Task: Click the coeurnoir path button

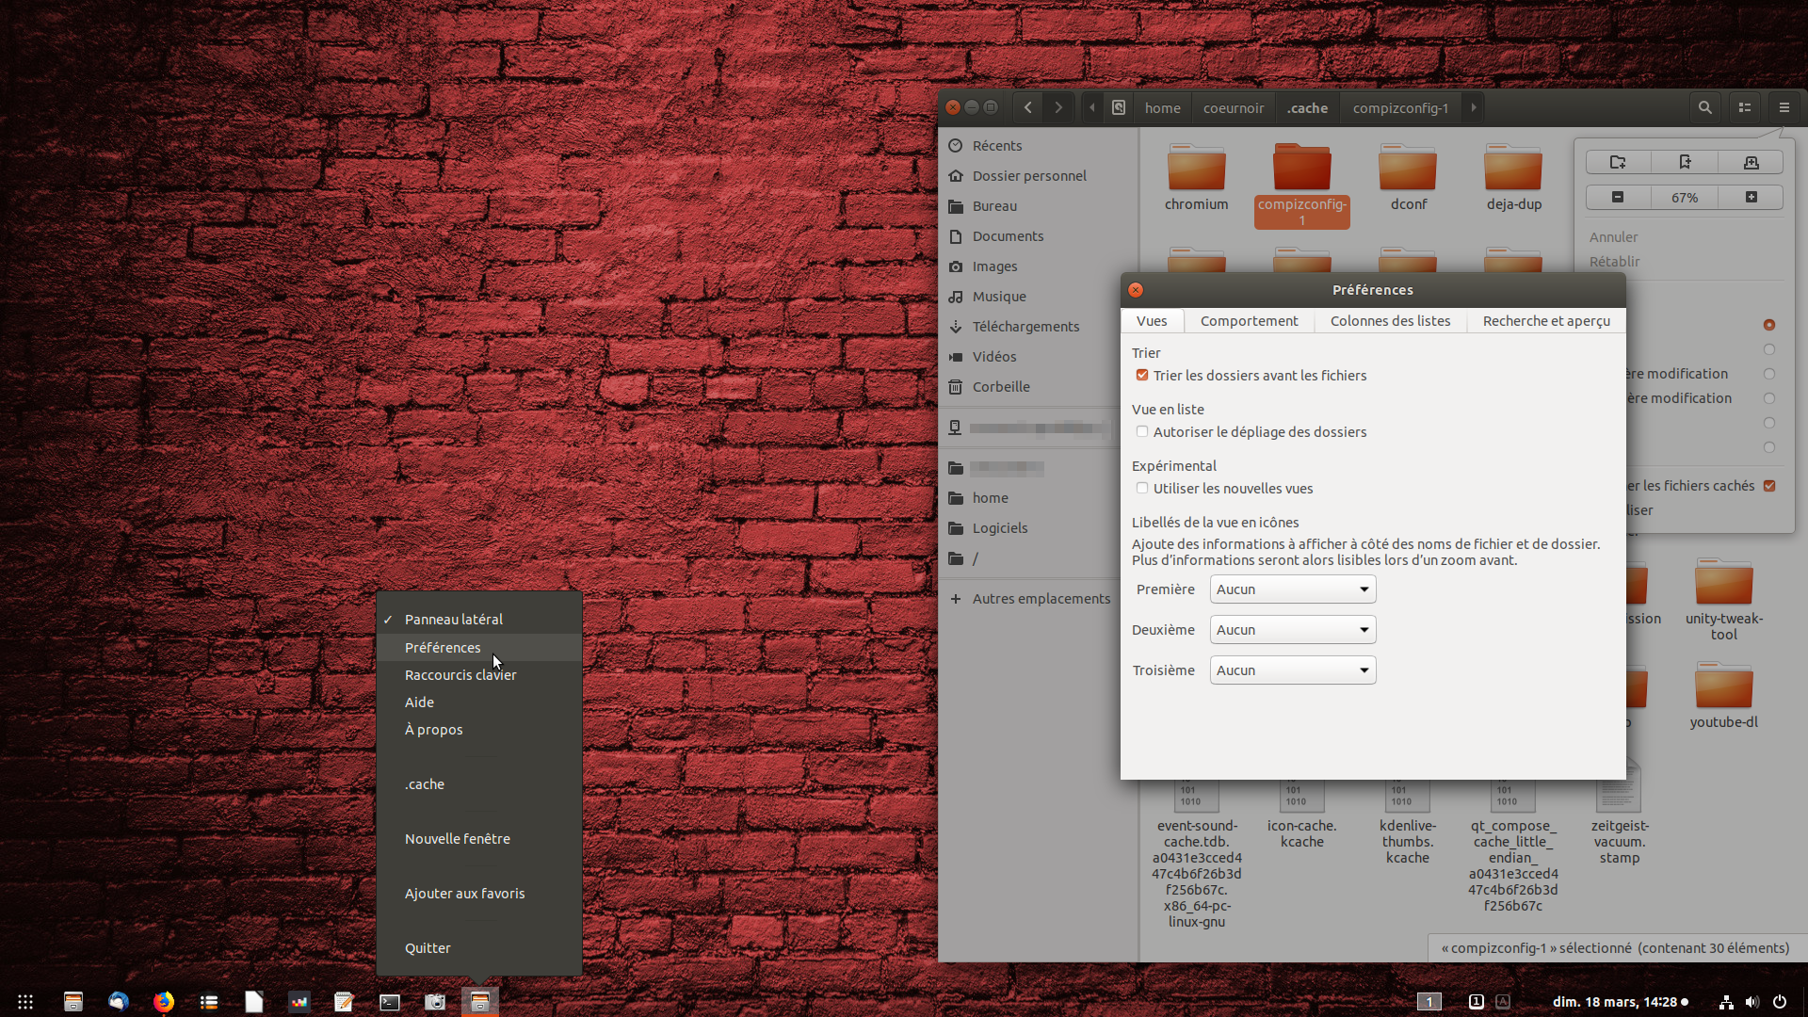Action: pyautogui.click(x=1233, y=108)
